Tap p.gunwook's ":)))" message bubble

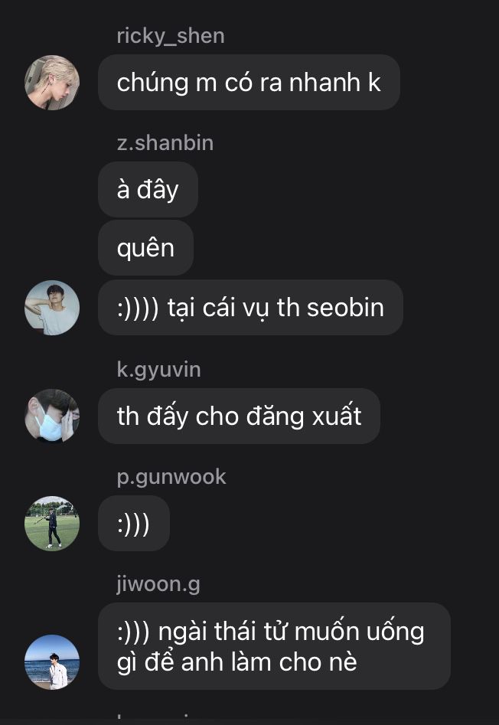(133, 524)
